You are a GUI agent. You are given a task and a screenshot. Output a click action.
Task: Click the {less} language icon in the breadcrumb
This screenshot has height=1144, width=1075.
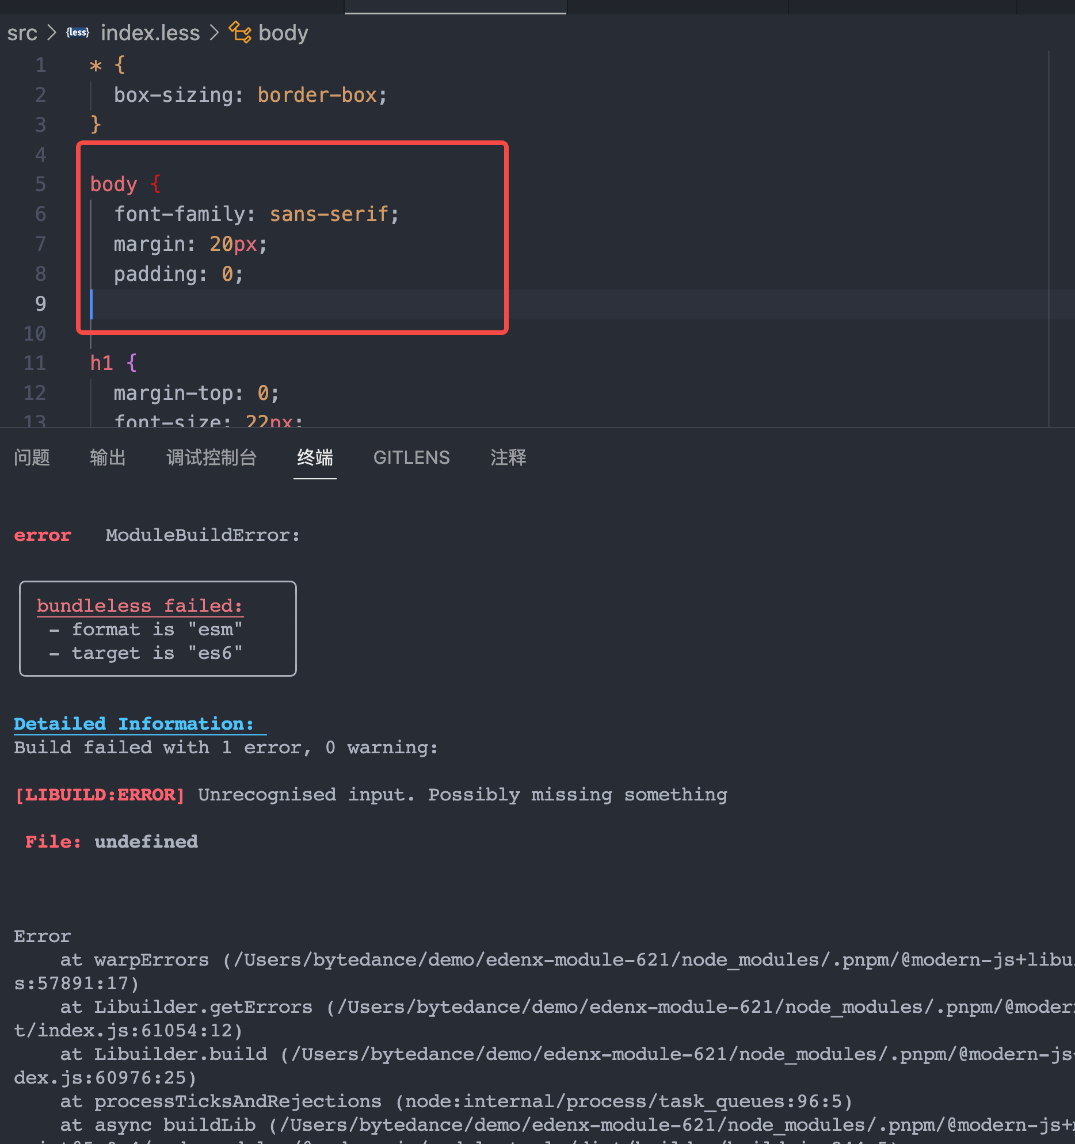coord(77,33)
